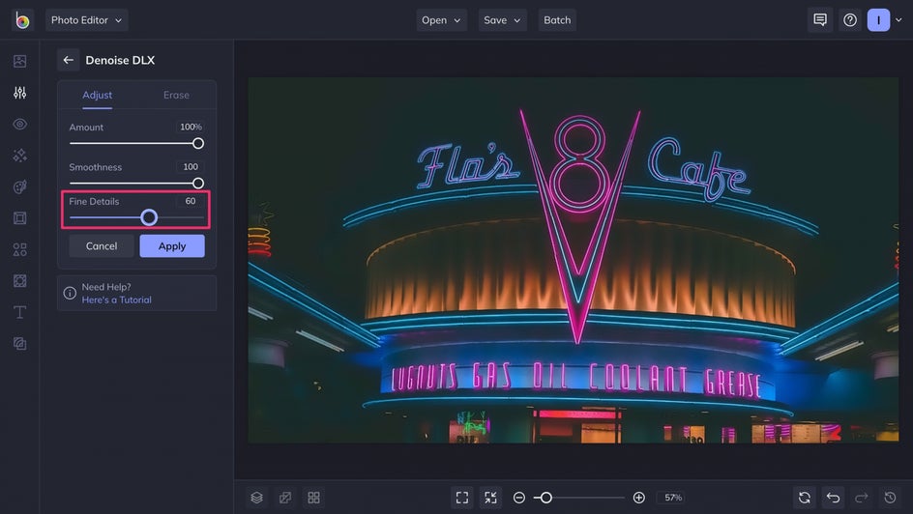Open the Overlays sidebar icon at bottom
This screenshot has height=514, width=913.
click(x=19, y=344)
